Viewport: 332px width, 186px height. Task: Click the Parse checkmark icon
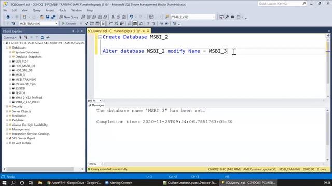pyautogui.click(x=86, y=23)
